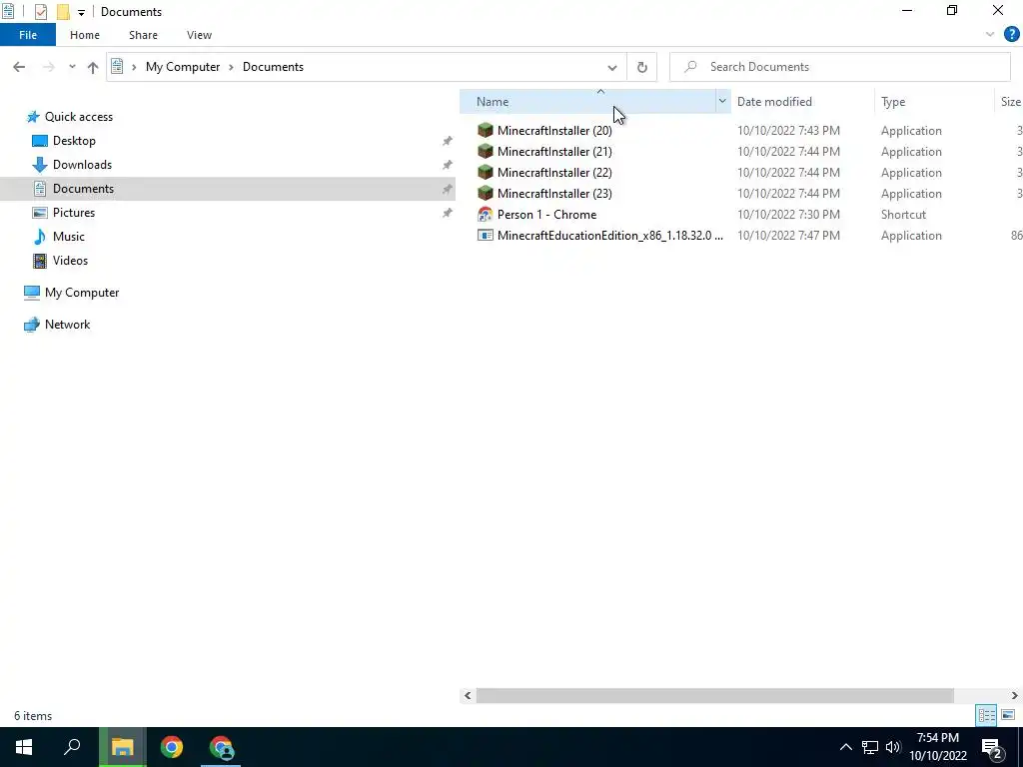Click the Properties quick access toolbar icon
Viewport: 1023px width, 767px height.
coord(40,12)
